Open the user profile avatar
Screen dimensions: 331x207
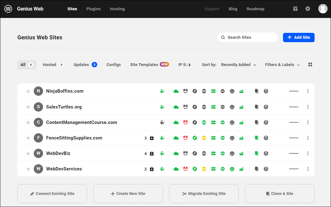(x=323, y=9)
